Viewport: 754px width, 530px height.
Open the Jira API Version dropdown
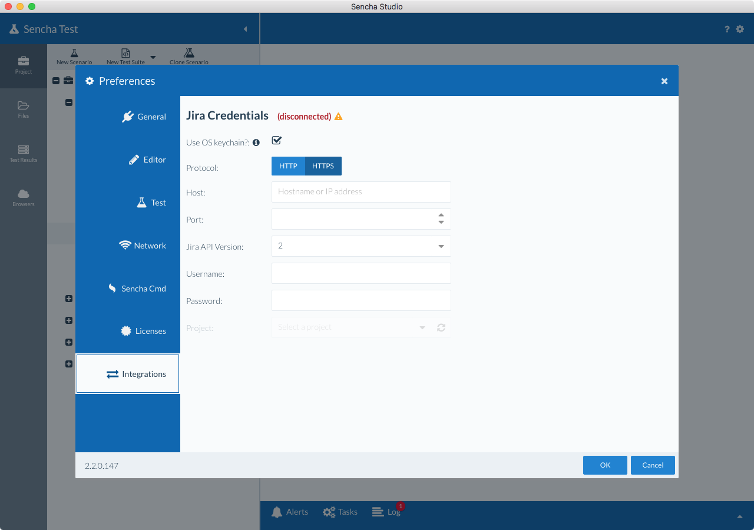point(441,246)
